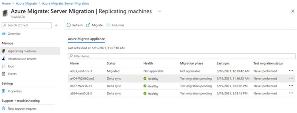Open the Jobs list icon
This screenshot has height=113, width=297.
(x=3, y=66)
